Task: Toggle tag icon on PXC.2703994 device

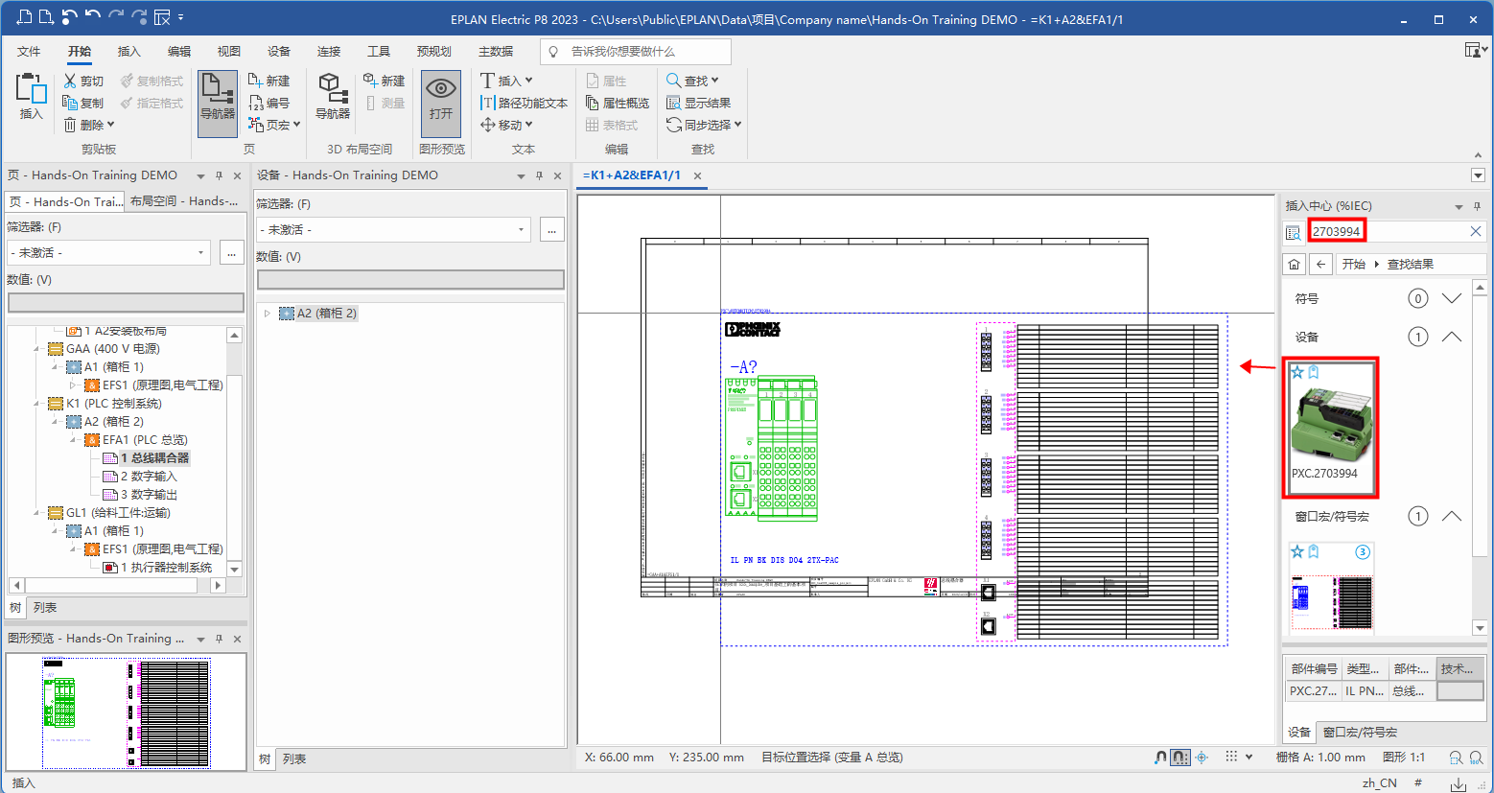Action: [x=1314, y=372]
